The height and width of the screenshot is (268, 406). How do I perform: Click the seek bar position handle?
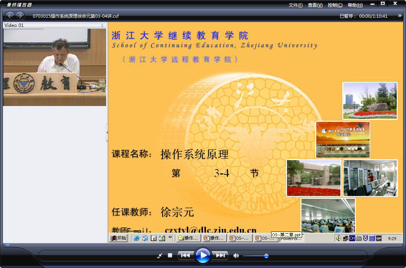click(8, 245)
